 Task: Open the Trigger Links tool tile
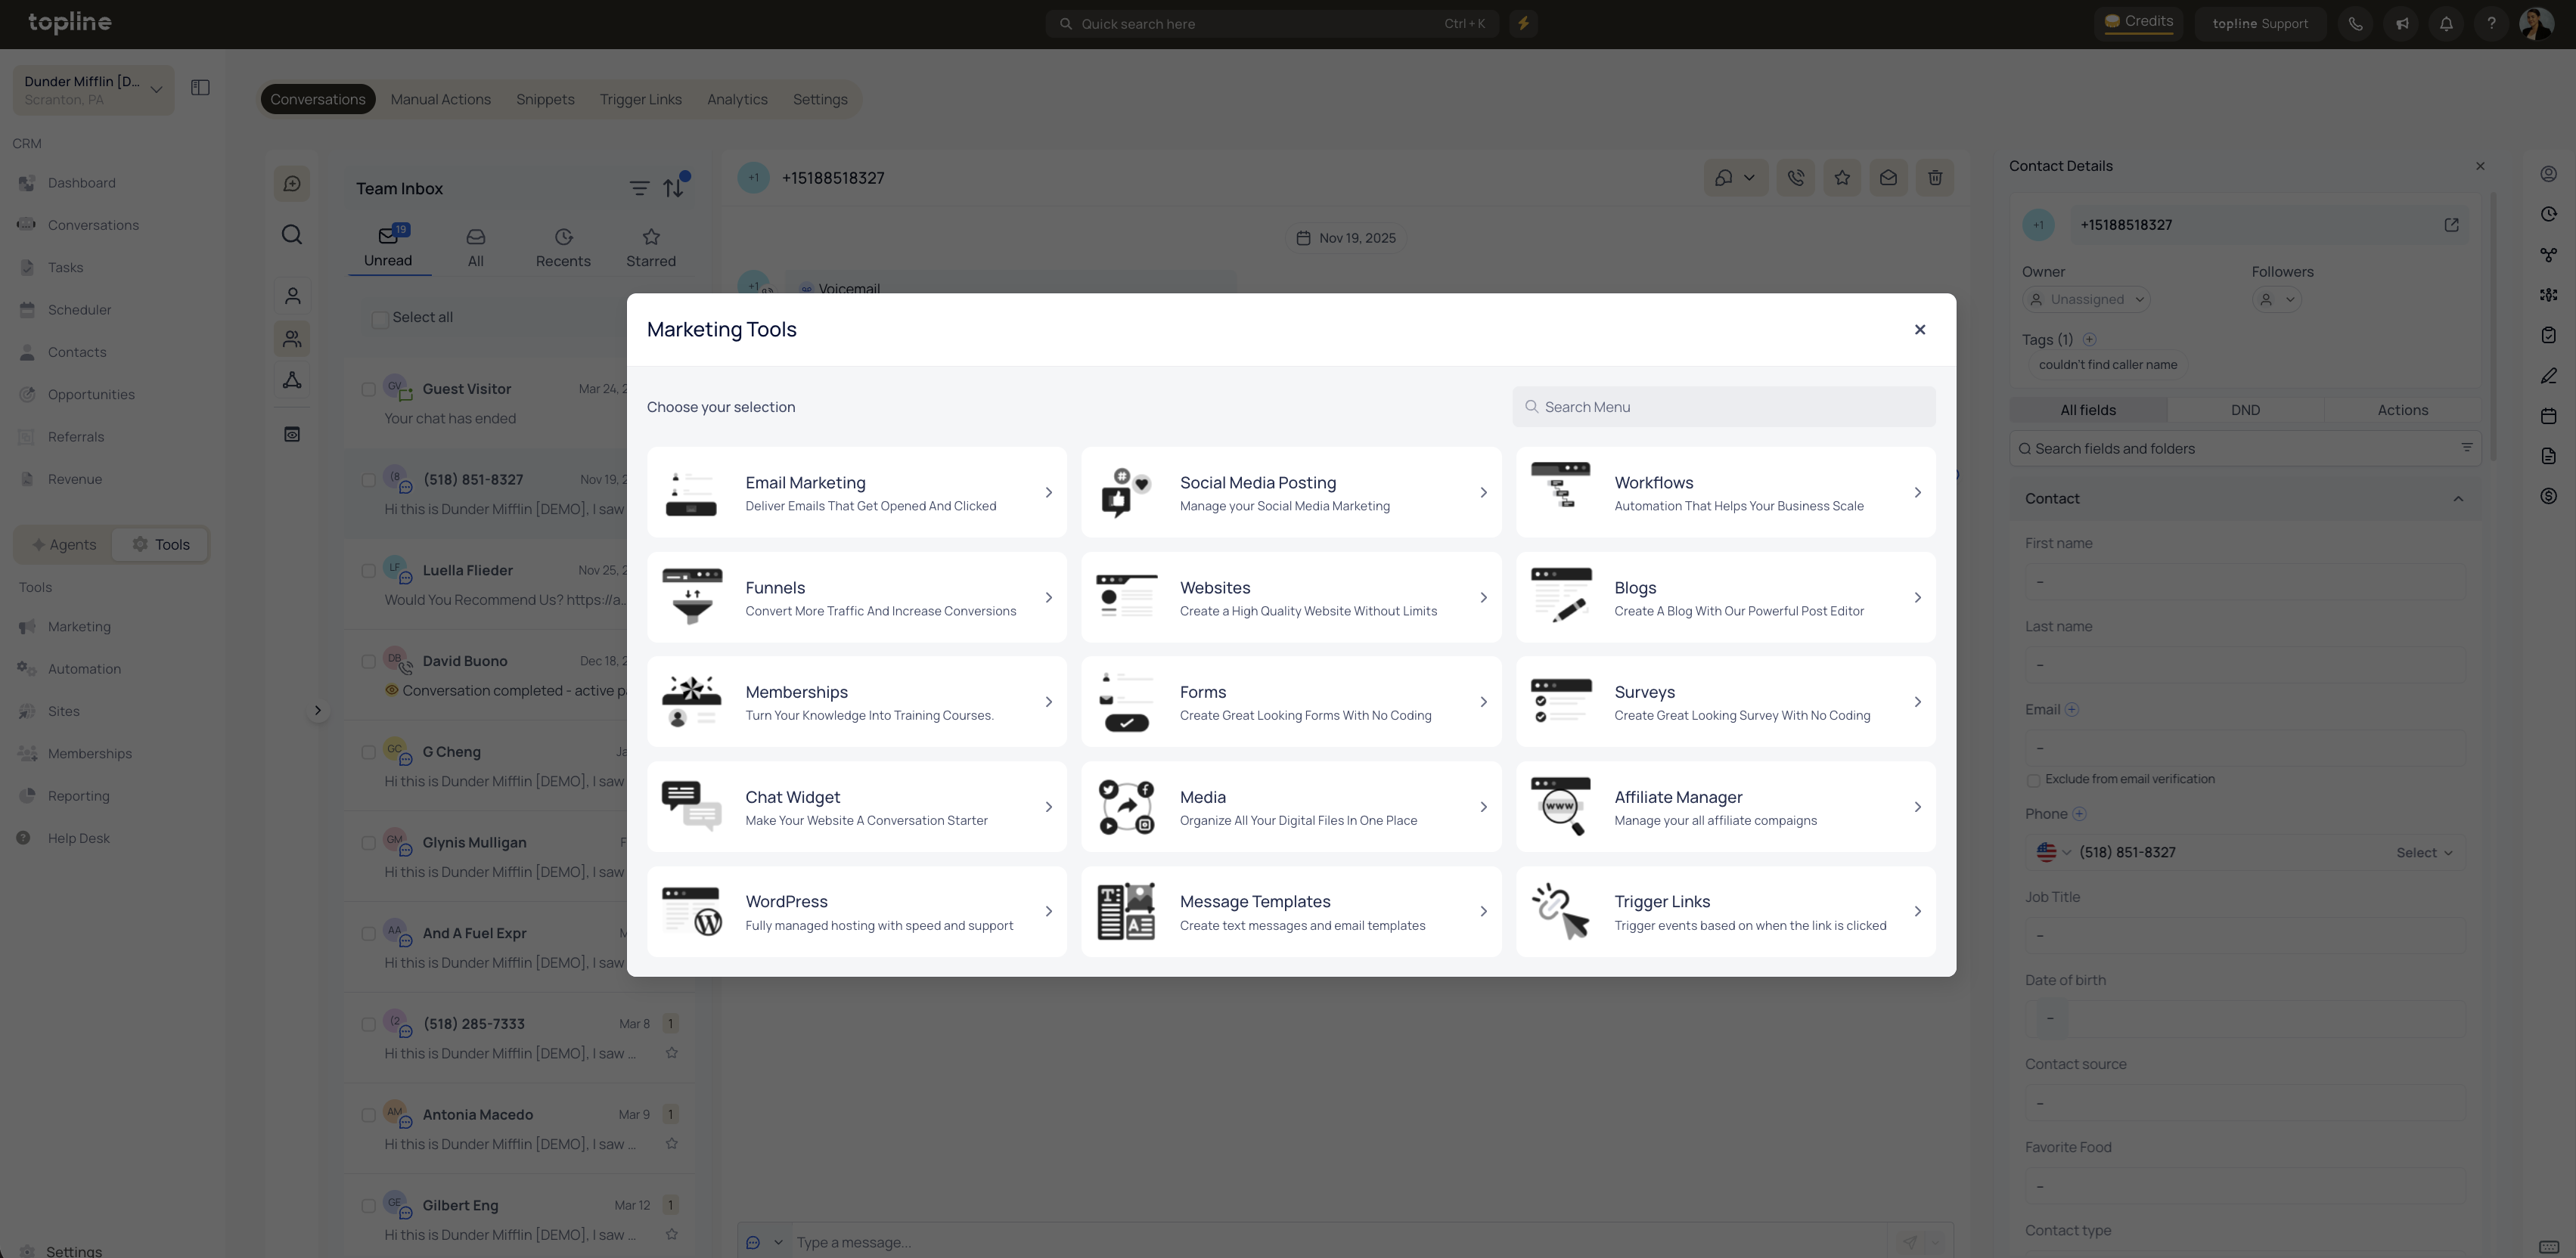click(x=1725, y=913)
